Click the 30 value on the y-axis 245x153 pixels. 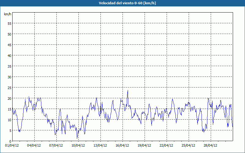pos(9,77)
